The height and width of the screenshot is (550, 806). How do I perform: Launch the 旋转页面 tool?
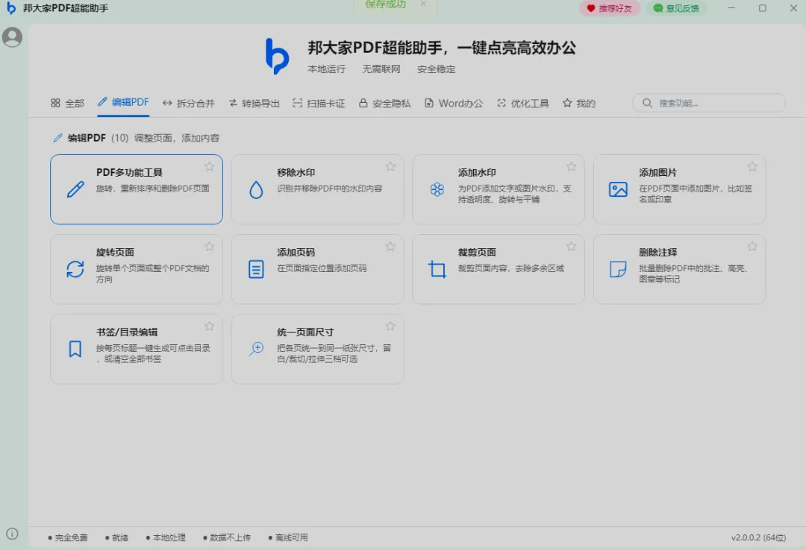(137, 269)
